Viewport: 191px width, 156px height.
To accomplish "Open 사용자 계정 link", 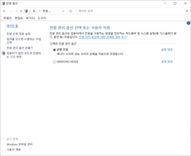I will coord(14,150).
